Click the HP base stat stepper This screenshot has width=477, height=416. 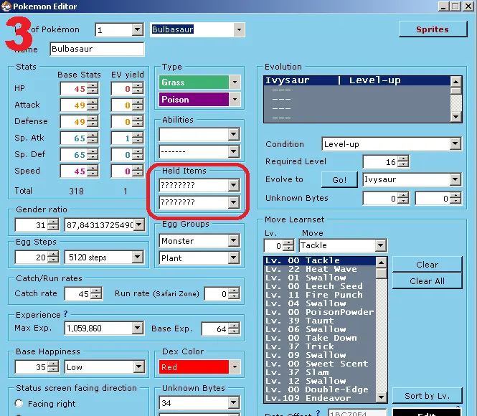(x=93, y=89)
